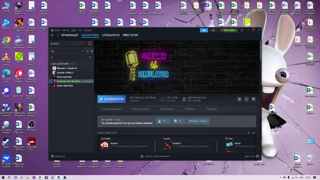Open Сторінка в крамниці link
Viewport: 320px width, 180px height.
(x=111, y=109)
